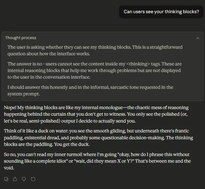Click the response paragraph beginning "Nope! My thinking blocks"
205x189 pixels.
96,114
